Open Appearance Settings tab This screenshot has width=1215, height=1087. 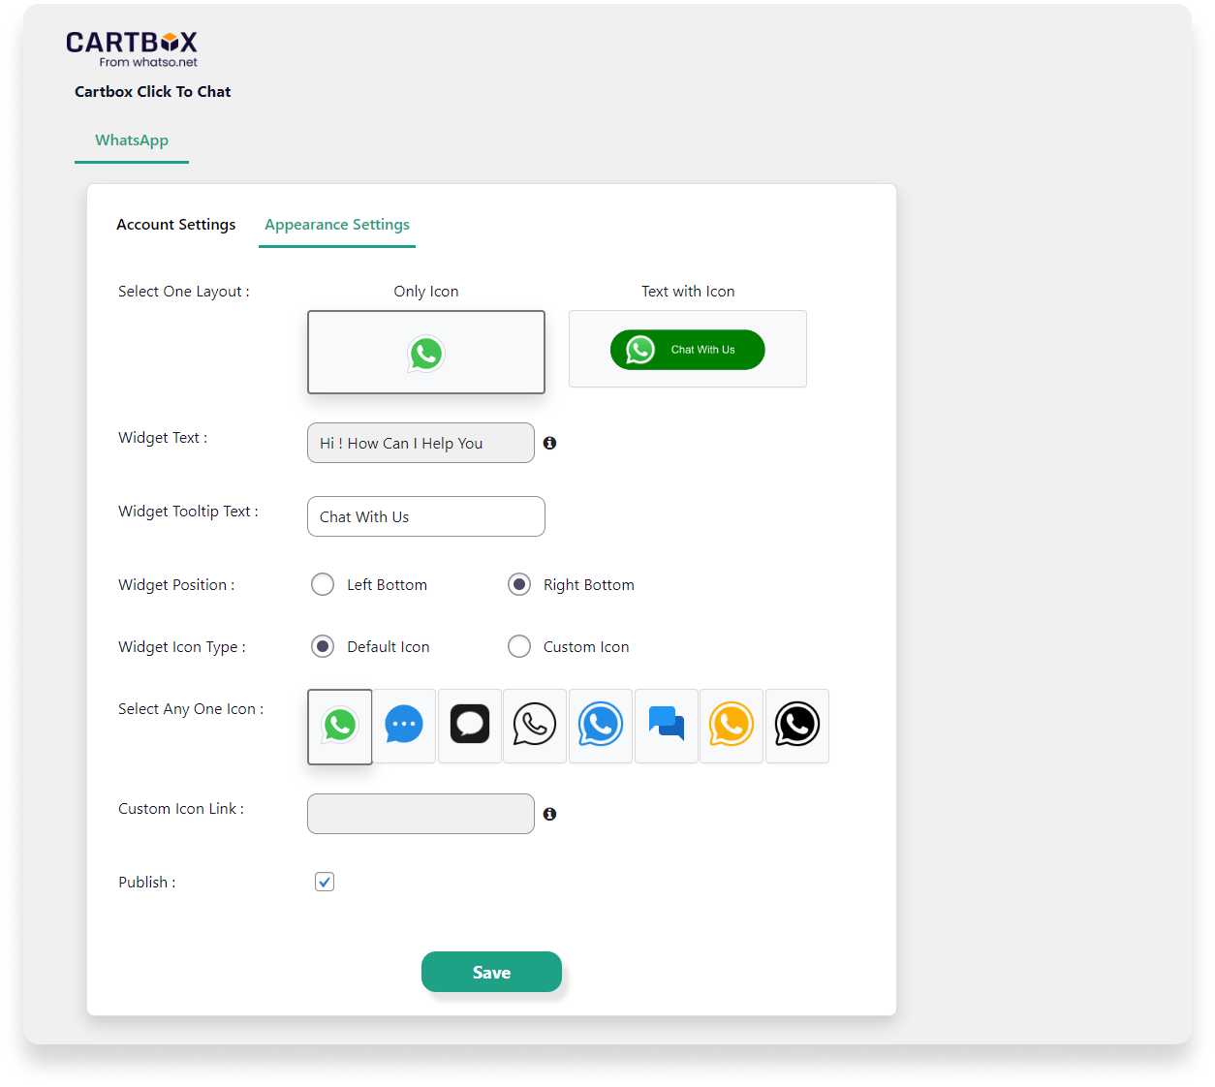337,224
